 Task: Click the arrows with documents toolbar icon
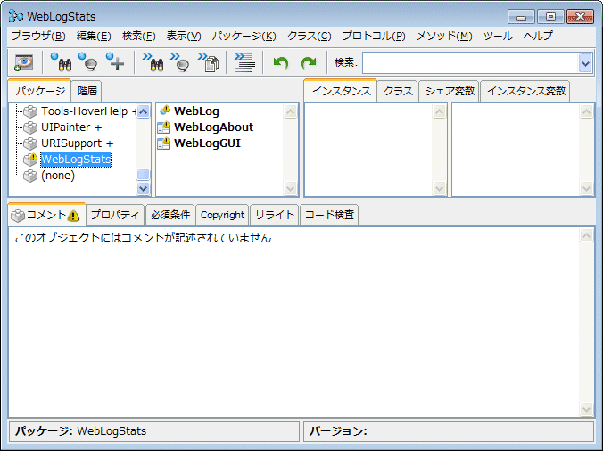[x=210, y=62]
